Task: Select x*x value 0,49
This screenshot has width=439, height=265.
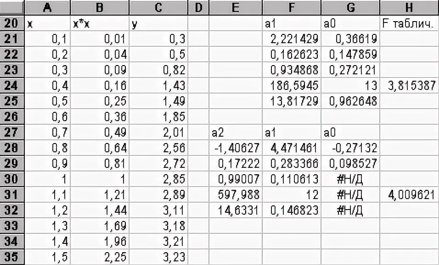Action: tap(100, 132)
